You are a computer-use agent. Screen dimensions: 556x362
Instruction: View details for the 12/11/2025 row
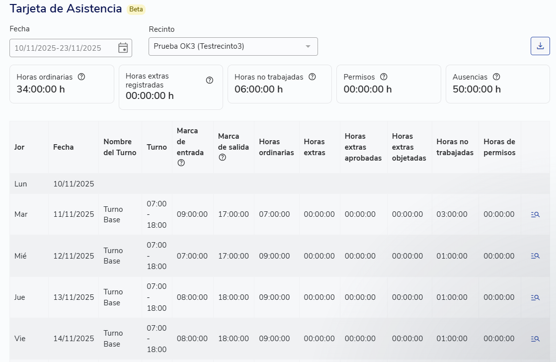535,256
